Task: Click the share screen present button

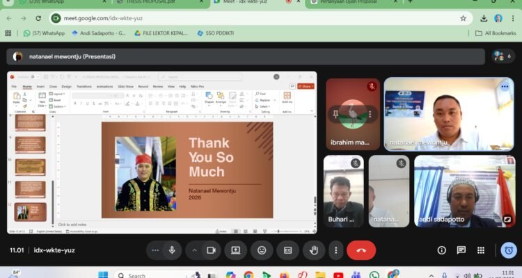Action: [236, 250]
